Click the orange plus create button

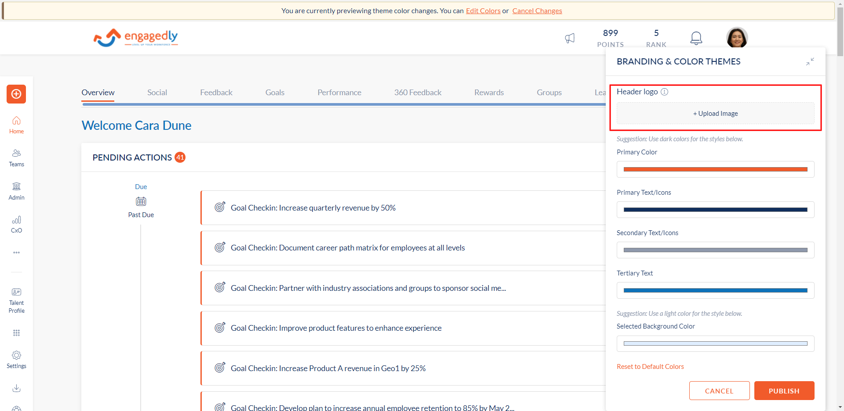(x=16, y=94)
